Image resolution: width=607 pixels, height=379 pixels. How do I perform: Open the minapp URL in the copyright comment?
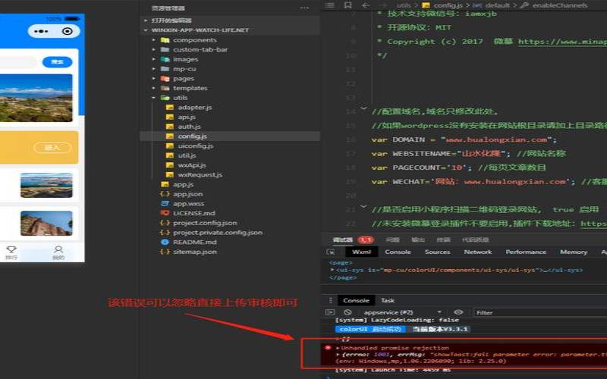pos(562,42)
